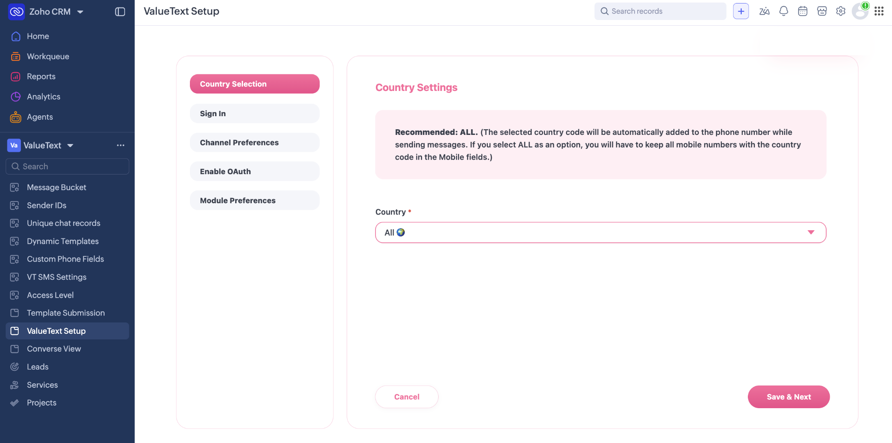892x443 pixels.
Task: Open the apps grid launcher icon
Action: (x=879, y=11)
